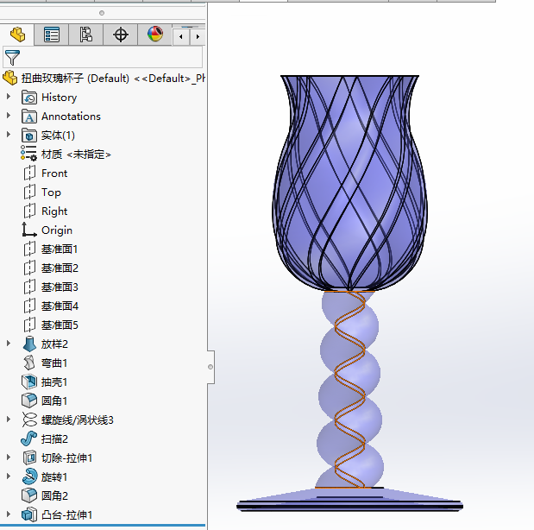This screenshot has height=530, width=534.
Task: Expand the 旋转1 revolve feature
Action: [9, 476]
